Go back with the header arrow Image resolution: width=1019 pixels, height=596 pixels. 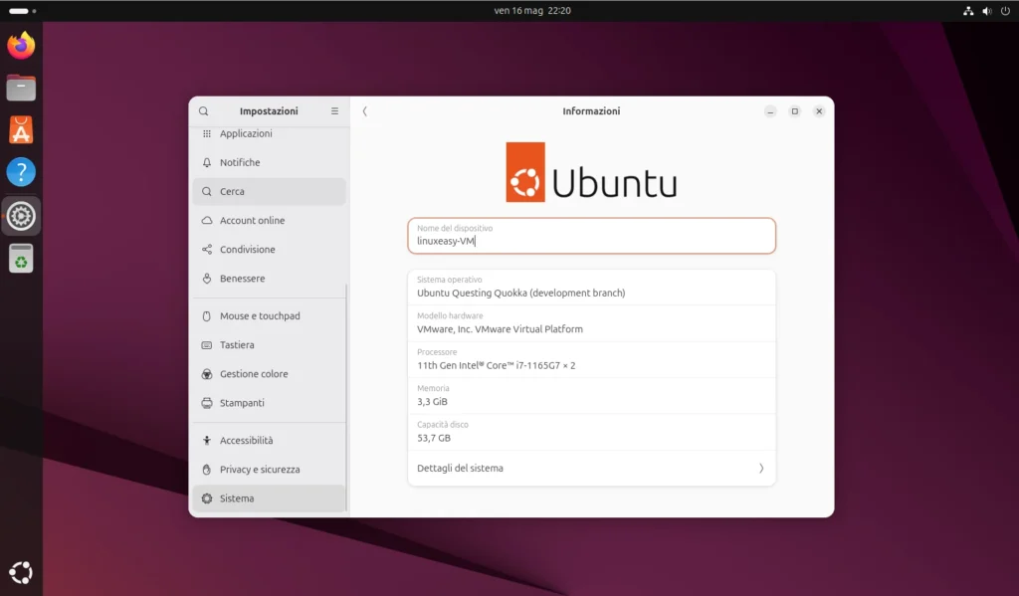tap(364, 111)
